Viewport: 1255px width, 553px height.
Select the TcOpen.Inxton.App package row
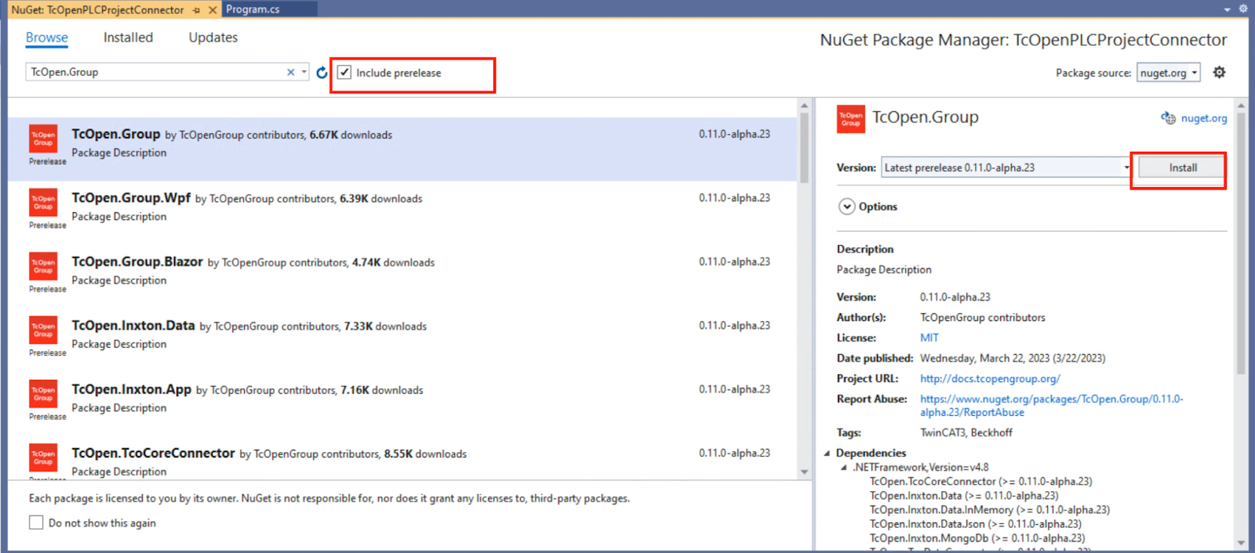(x=402, y=404)
